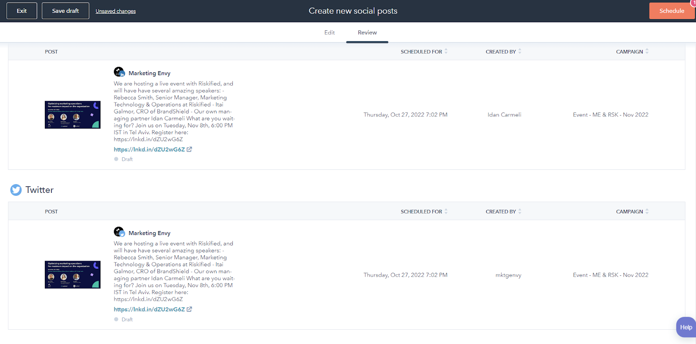Viewport: 696px width, 344px height.
Task: Click the LinkedIn post body text
Action: pyautogui.click(x=174, y=111)
